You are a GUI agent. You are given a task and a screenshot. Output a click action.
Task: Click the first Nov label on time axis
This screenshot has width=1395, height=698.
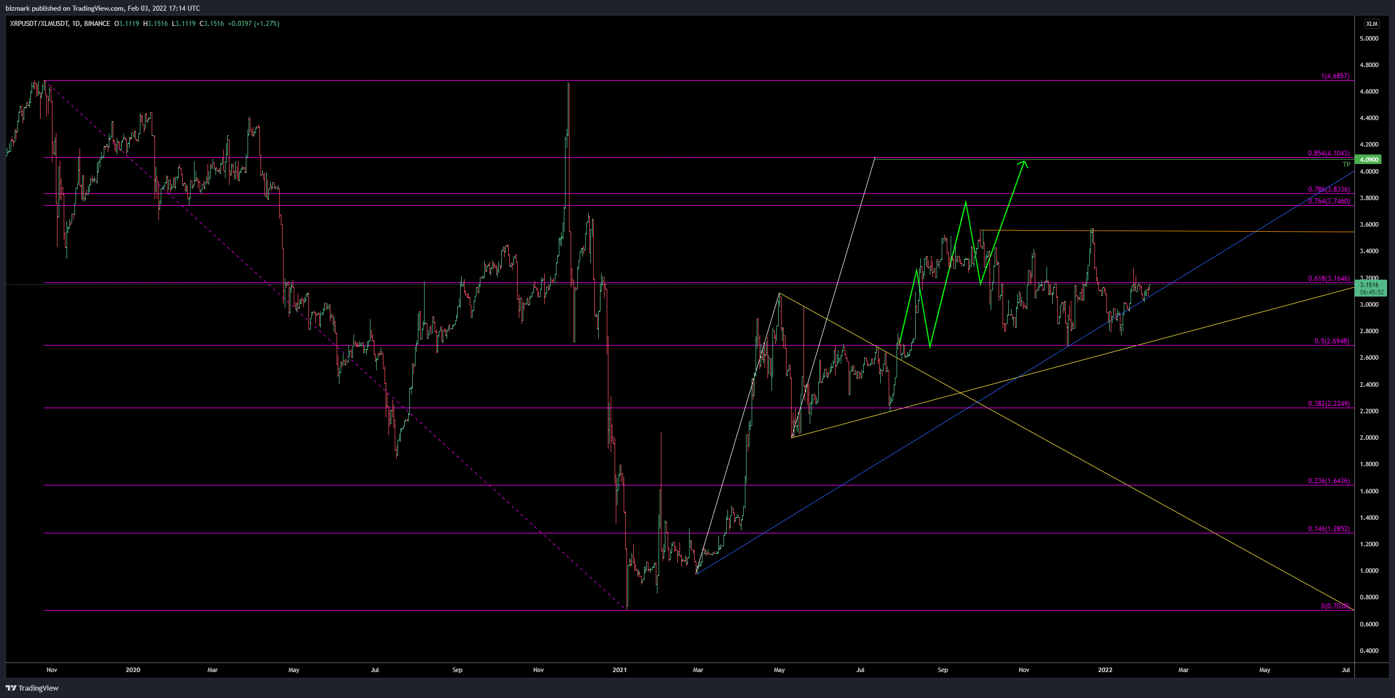(52, 670)
